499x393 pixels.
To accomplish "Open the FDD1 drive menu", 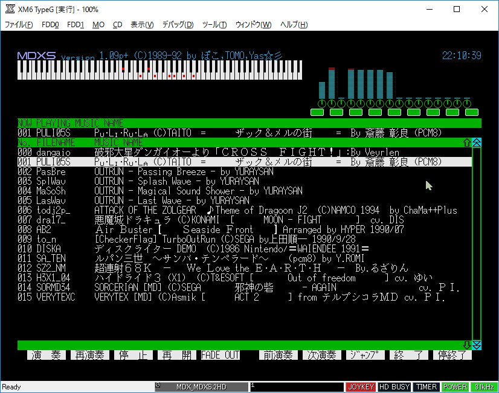I will 76,25.
